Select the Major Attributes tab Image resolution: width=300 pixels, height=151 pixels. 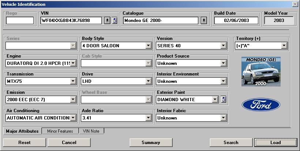click(x=22, y=131)
